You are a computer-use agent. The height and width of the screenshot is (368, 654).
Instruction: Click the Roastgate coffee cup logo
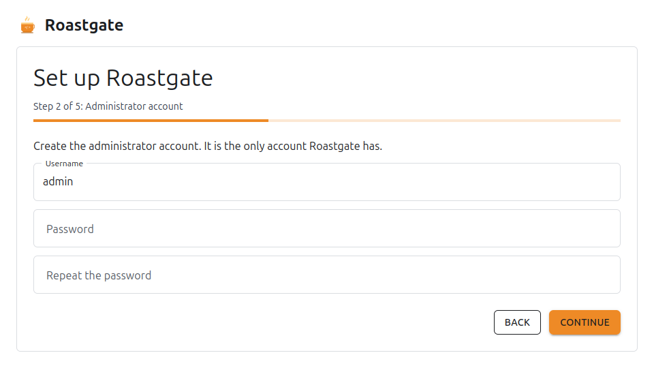(27, 25)
